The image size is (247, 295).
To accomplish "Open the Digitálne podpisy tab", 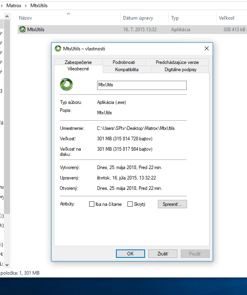I will (180, 70).
